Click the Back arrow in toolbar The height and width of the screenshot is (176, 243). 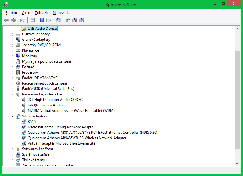[x=6, y=20]
